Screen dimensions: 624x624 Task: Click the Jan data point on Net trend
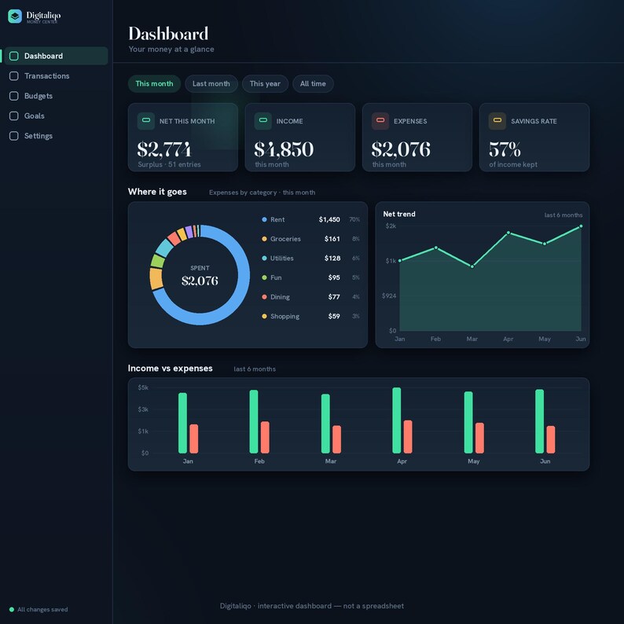(x=400, y=261)
